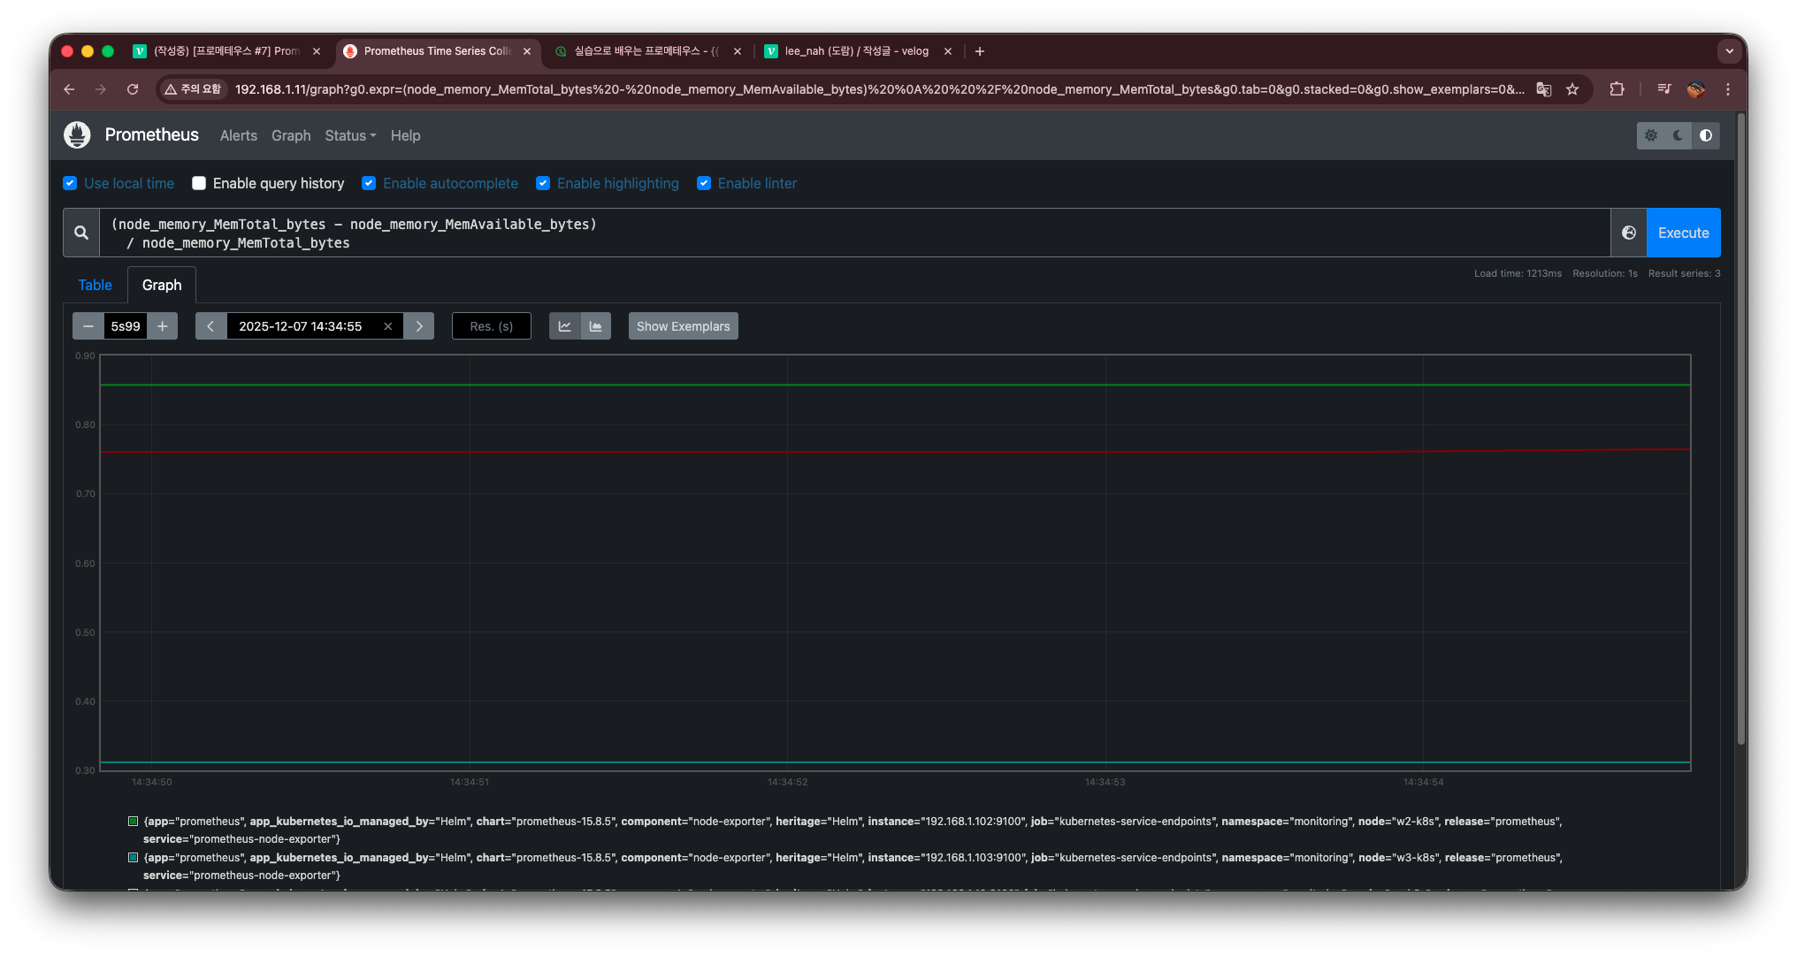This screenshot has width=1797, height=956.
Task: Click the metrics explorer globe icon
Action: 1628,233
